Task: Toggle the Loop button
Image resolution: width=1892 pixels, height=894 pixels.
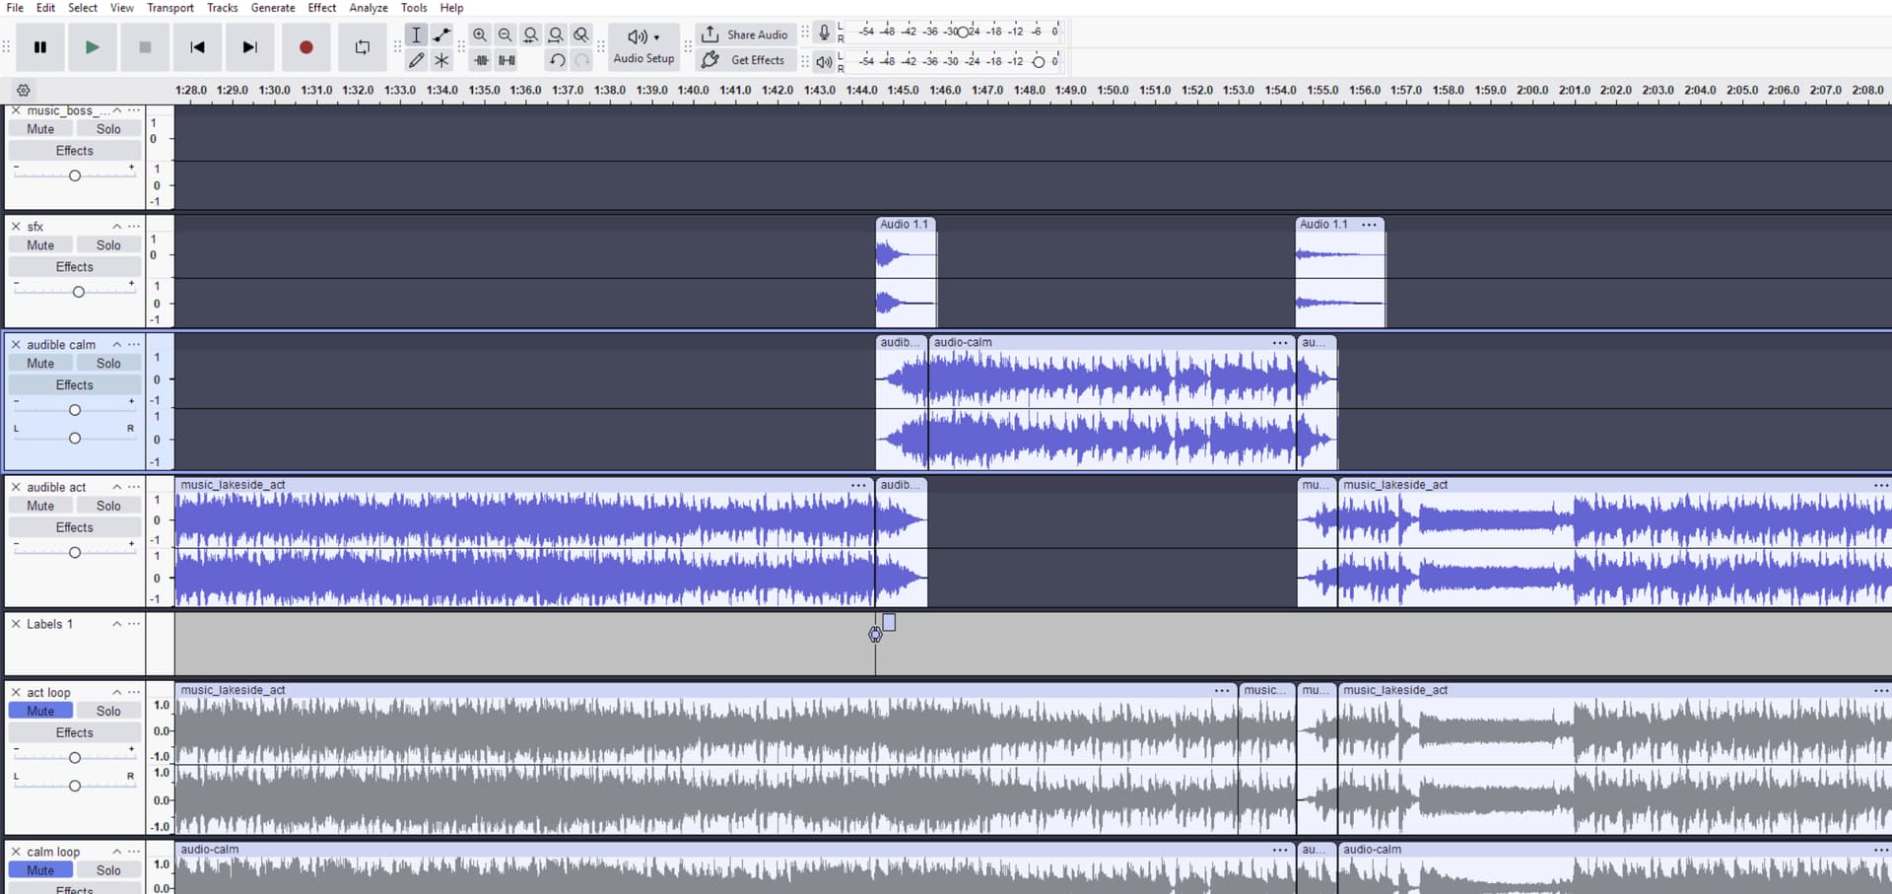Action: [362, 47]
